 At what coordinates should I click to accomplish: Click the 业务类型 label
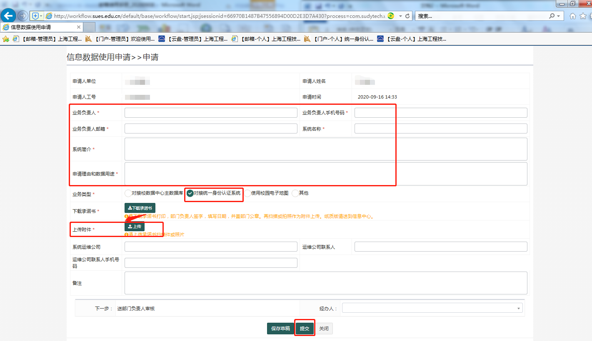coord(82,194)
